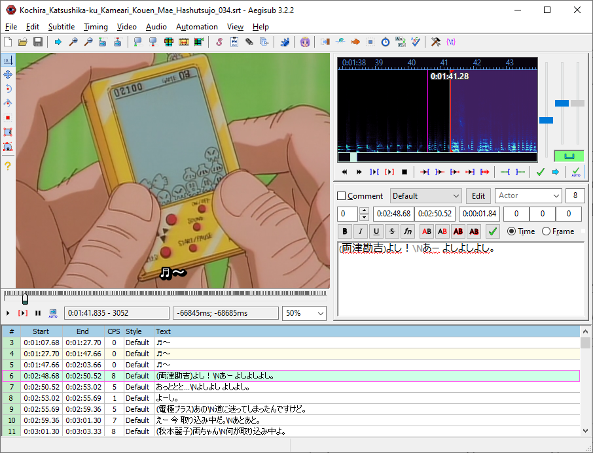This screenshot has height=453, width=593.
Task: Click the start time field 0:02:48.68
Action: pyautogui.click(x=393, y=214)
